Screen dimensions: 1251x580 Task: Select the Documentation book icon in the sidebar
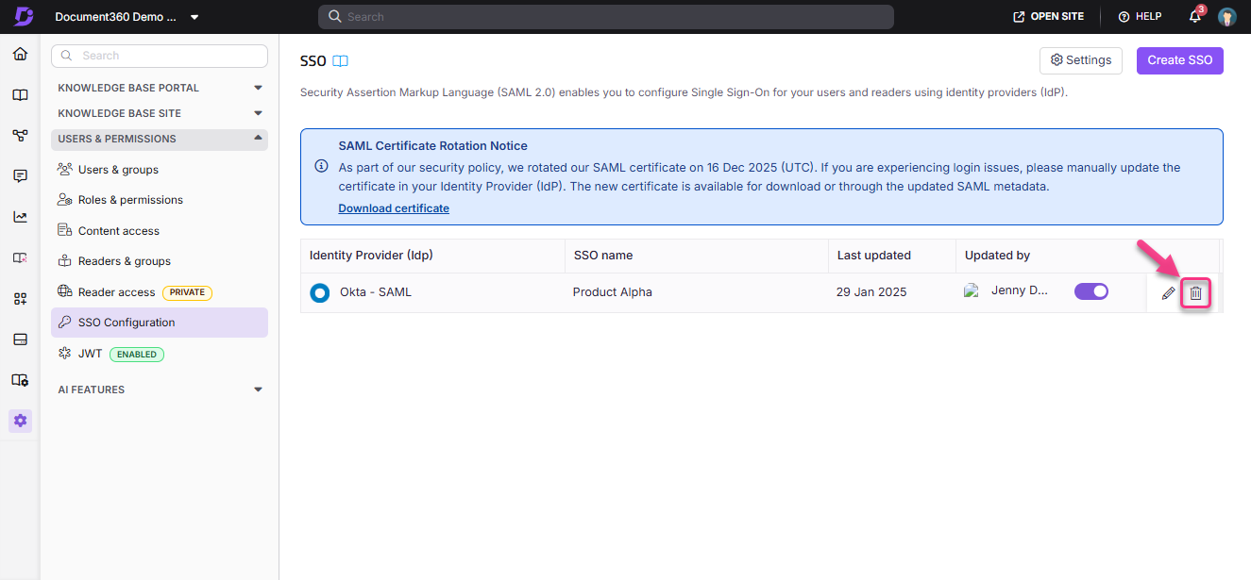click(x=20, y=94)
